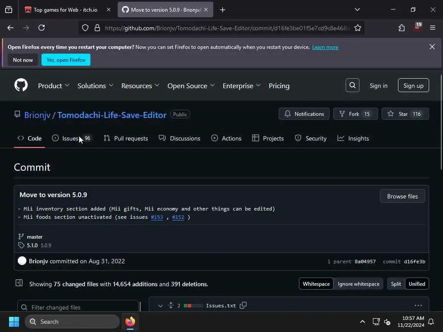The width and height of the screenshot is (443, 332).
Task: Click the extension icon with 19 badge
Action: [x=417, y=27]
